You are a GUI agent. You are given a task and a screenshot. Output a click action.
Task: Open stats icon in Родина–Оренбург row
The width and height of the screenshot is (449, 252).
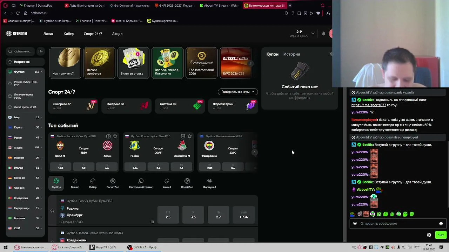click(x=152, y=222)
